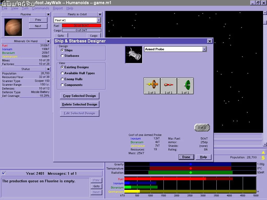Switch view to Components
This screenshot has width=267, height=200.
[x=62, y=85]
